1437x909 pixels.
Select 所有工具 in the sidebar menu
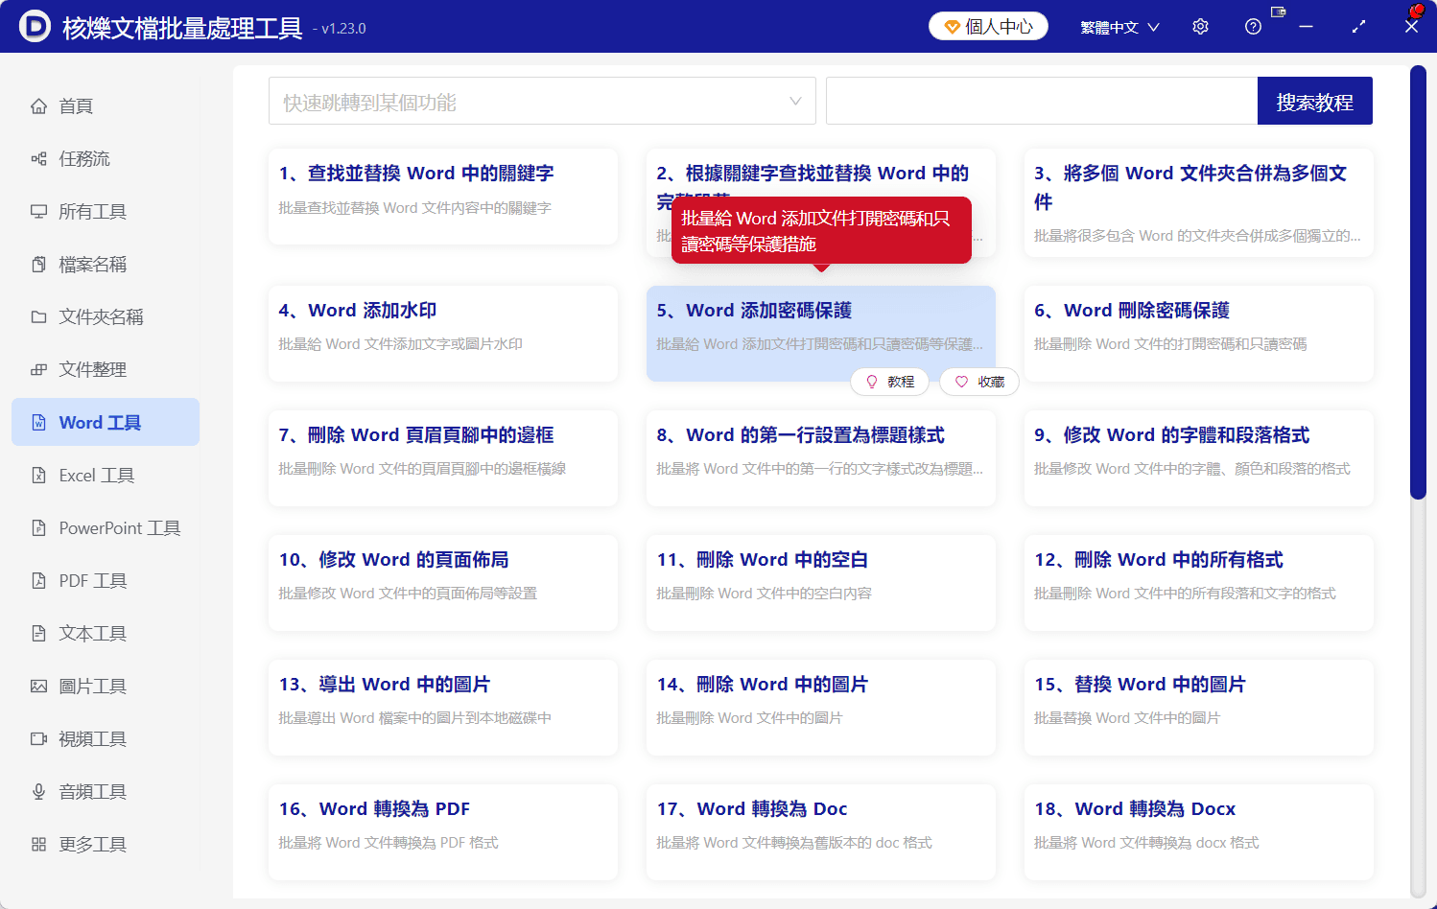pyautogui.click(x=106, y=211)
